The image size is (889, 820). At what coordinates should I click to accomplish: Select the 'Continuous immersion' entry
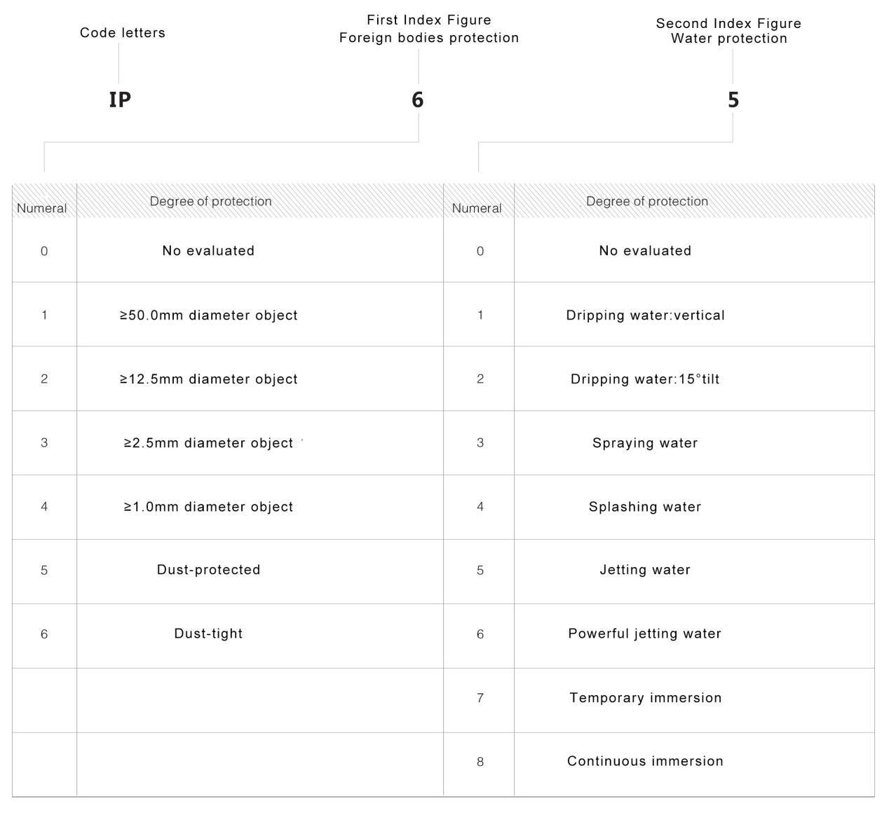646,761
